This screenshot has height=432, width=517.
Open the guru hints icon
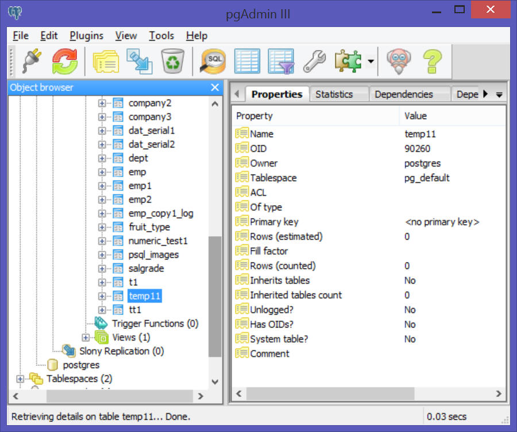click(x=399, y=61)
